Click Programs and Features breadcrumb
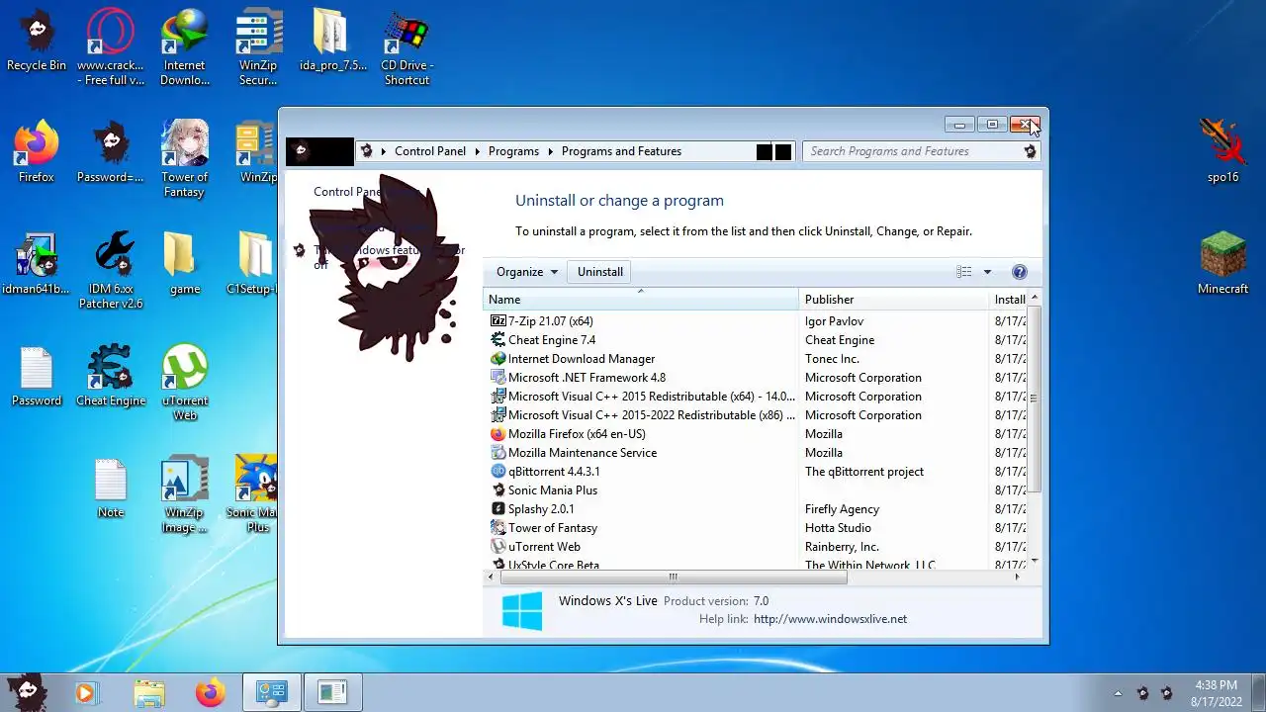 tap(621, 151)
